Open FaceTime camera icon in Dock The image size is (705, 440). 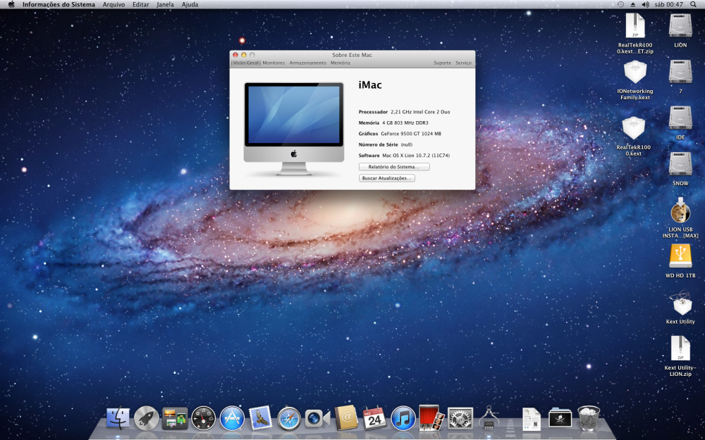[317, 418]
